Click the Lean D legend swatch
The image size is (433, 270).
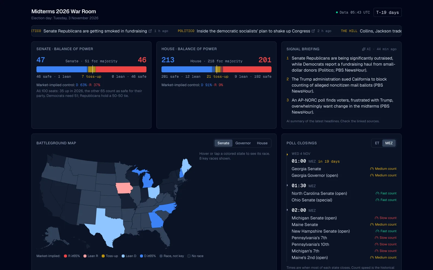123,256
